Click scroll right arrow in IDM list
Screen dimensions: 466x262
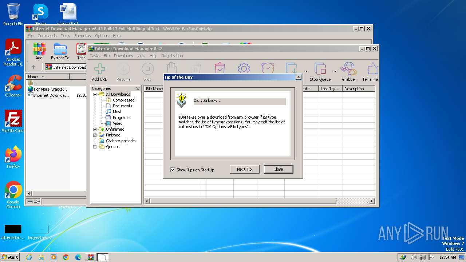point(372,201)
